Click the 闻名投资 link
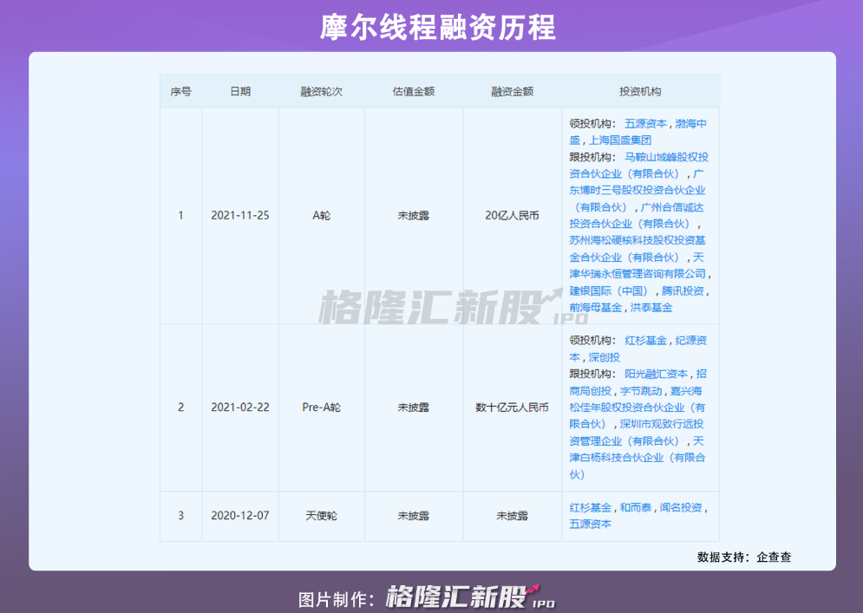 pyautogui.click(x=681, y=507)
